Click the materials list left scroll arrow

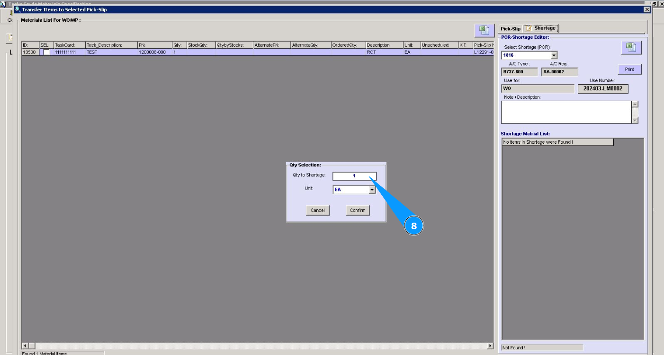click(x=26, y=346)
